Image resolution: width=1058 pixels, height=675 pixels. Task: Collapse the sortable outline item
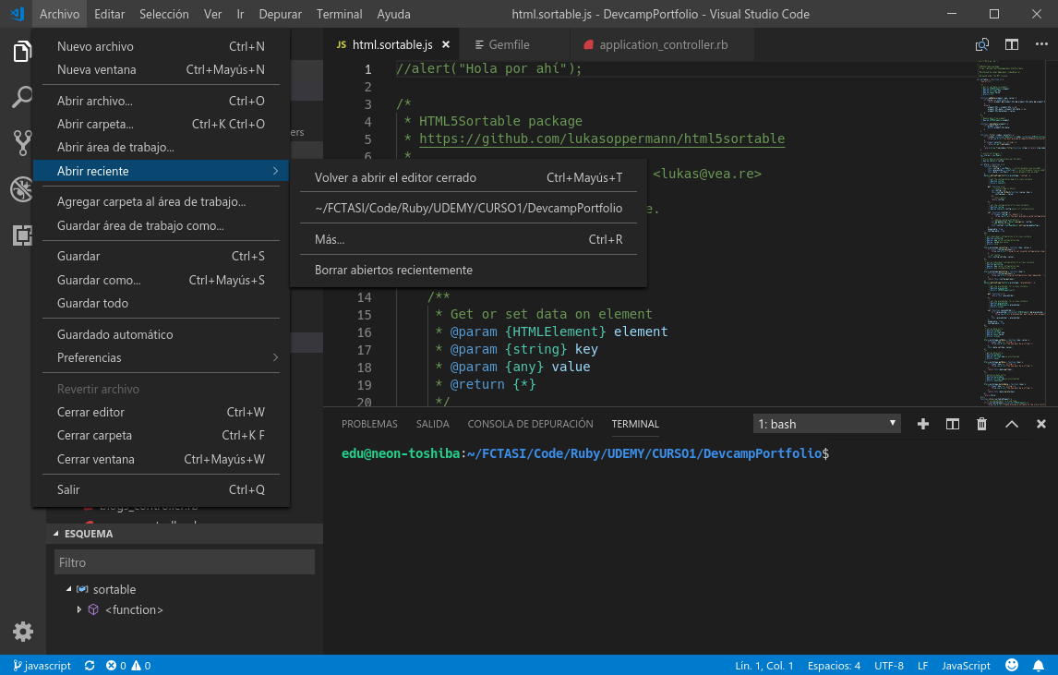coord(68,589)
